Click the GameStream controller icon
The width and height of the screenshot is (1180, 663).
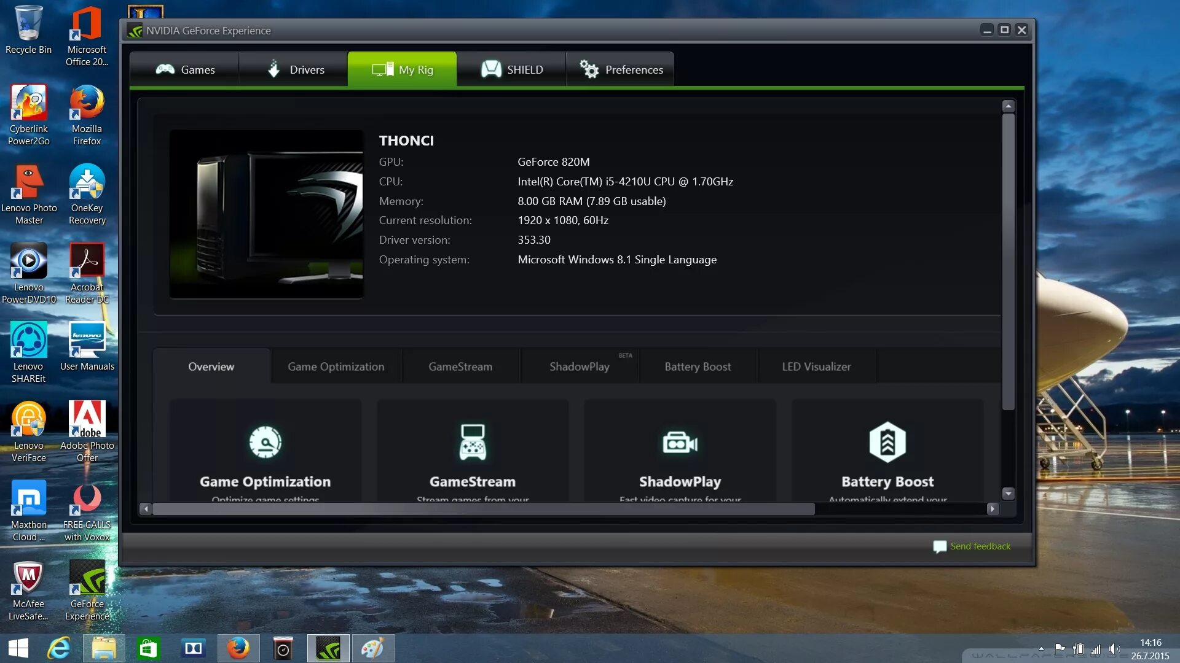coord(473,442)
